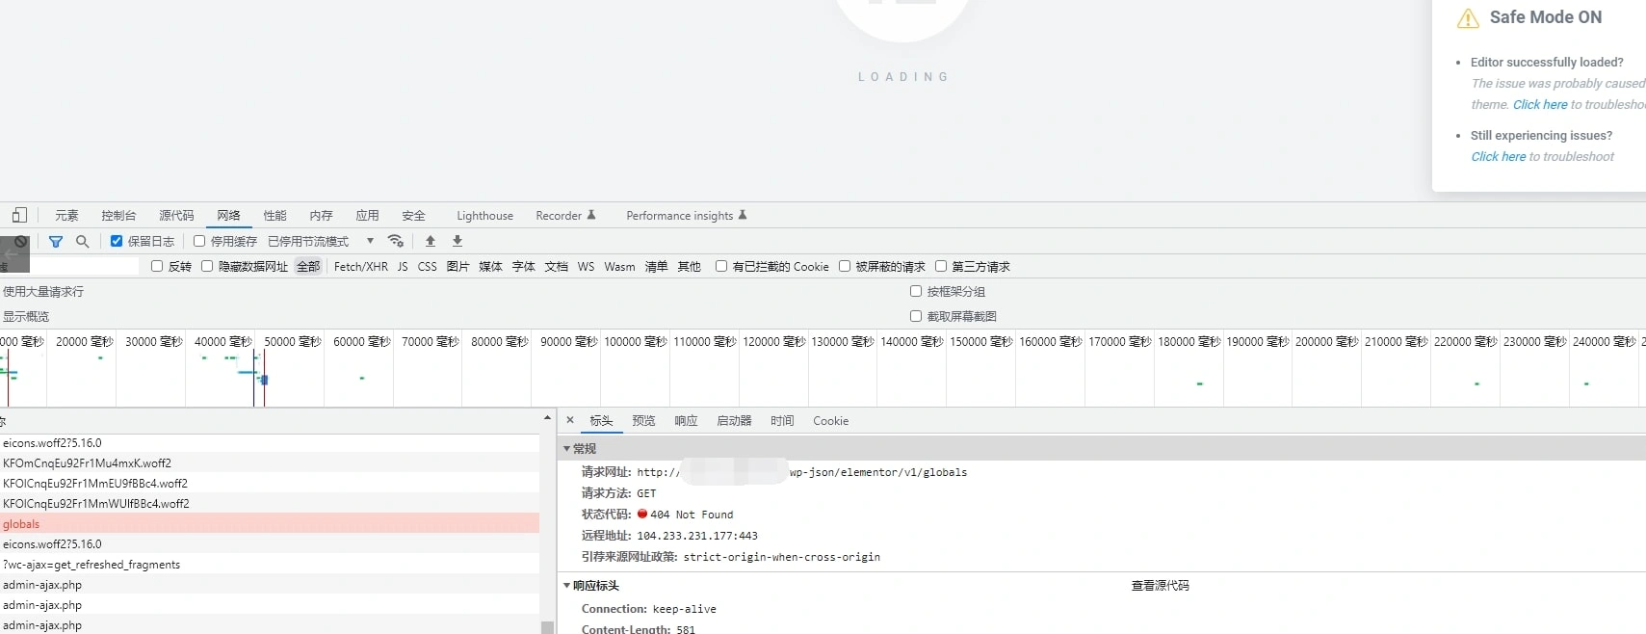Open network conditions Wi-Fi icon
Screen dimensions: 1646x634
[x=395, y=241]
